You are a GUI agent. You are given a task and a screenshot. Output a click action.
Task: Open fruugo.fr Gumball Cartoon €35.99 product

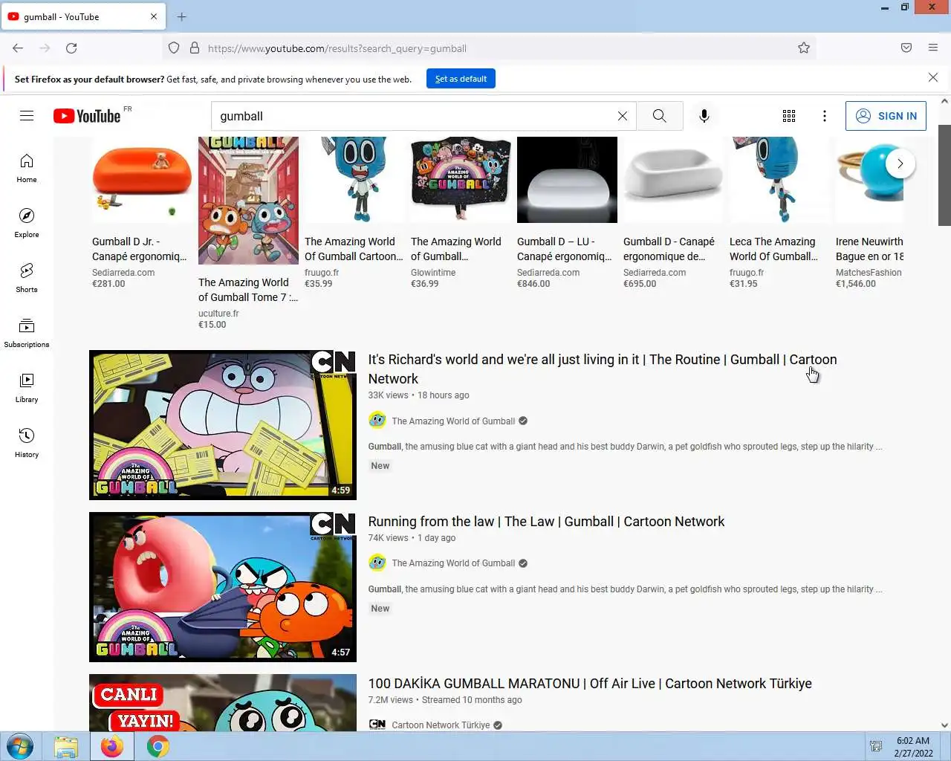point(354,213)
